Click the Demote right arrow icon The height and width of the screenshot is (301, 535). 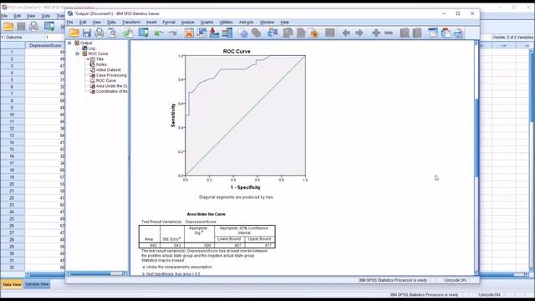[359, 33]
